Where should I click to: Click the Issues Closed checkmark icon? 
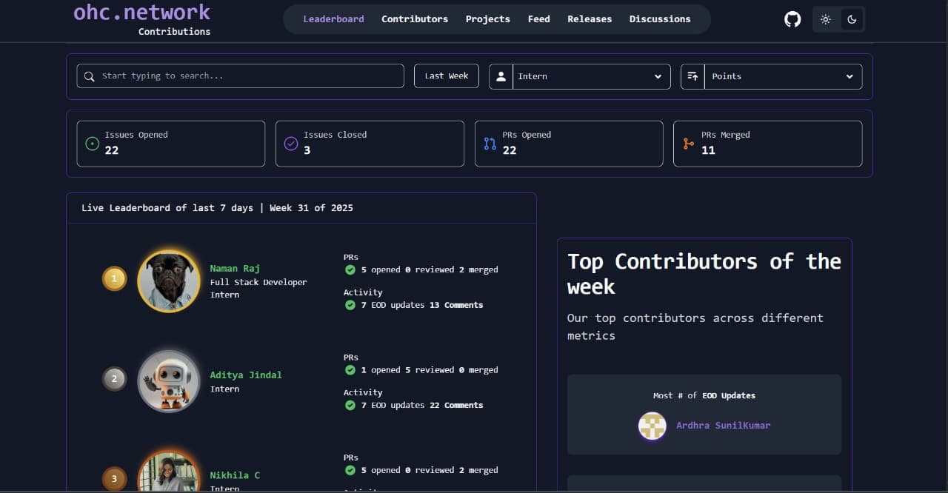point(291,144)
